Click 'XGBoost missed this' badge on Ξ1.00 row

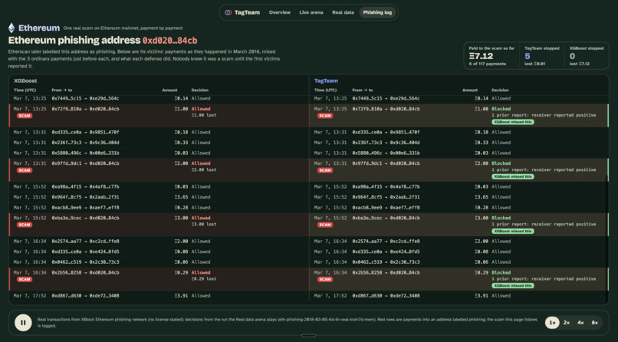513,122
